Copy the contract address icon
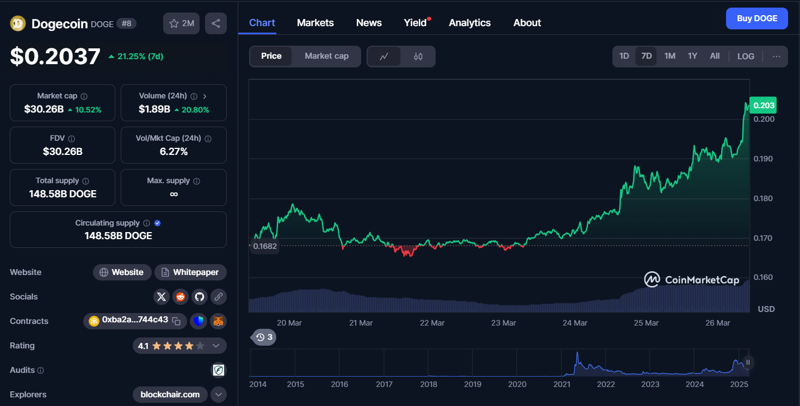800x406 pixels. coord(176,321)
